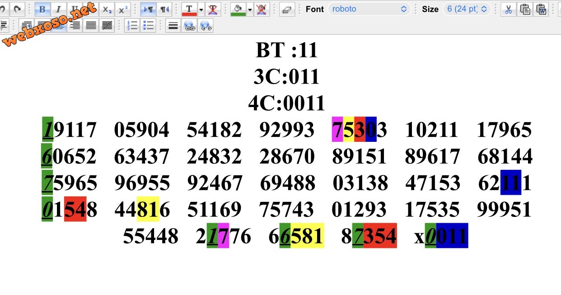
Task: Click the remove link icon
Action: tap(206, 26)
